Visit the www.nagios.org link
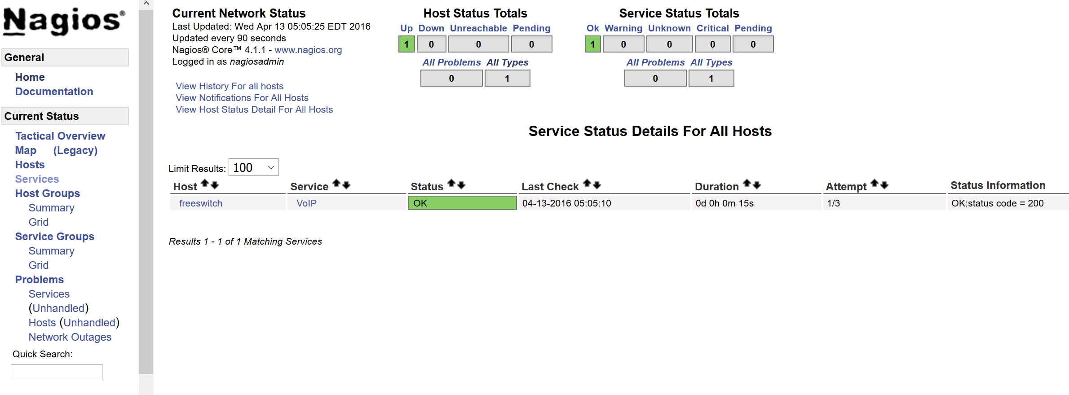 (x=308, y=50)
